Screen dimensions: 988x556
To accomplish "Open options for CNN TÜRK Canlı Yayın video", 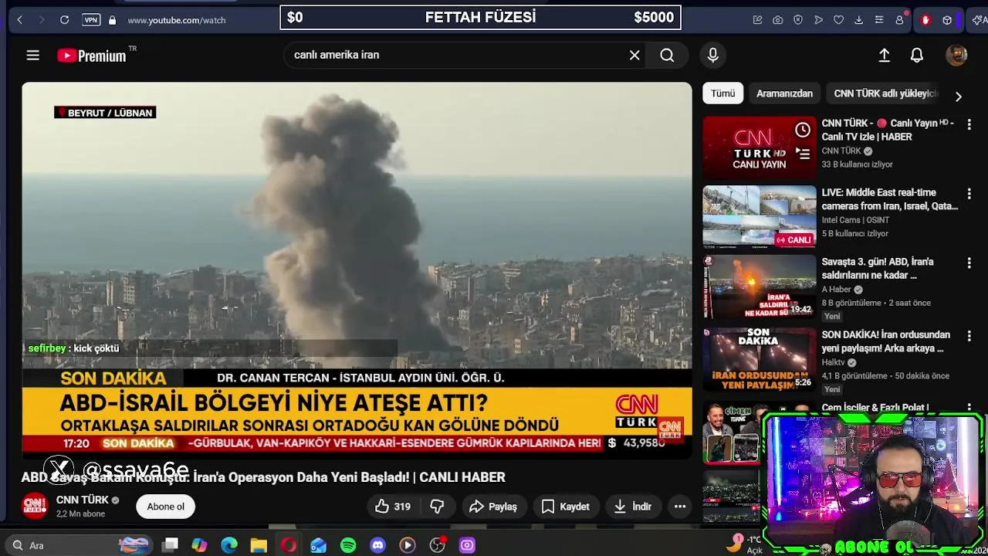I will [969, 124].
